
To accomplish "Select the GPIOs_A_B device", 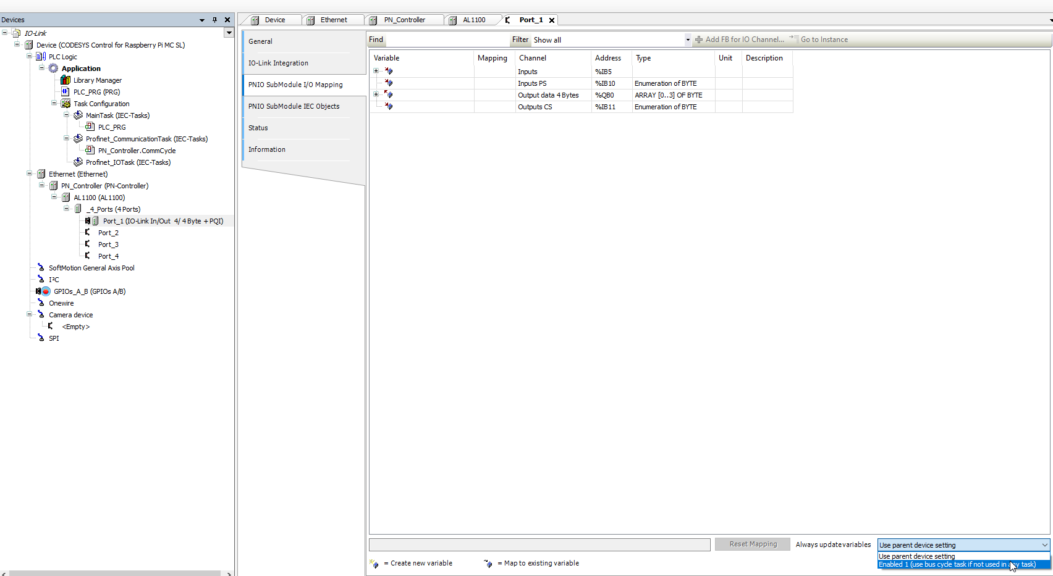I will click(x=90, y=291).
